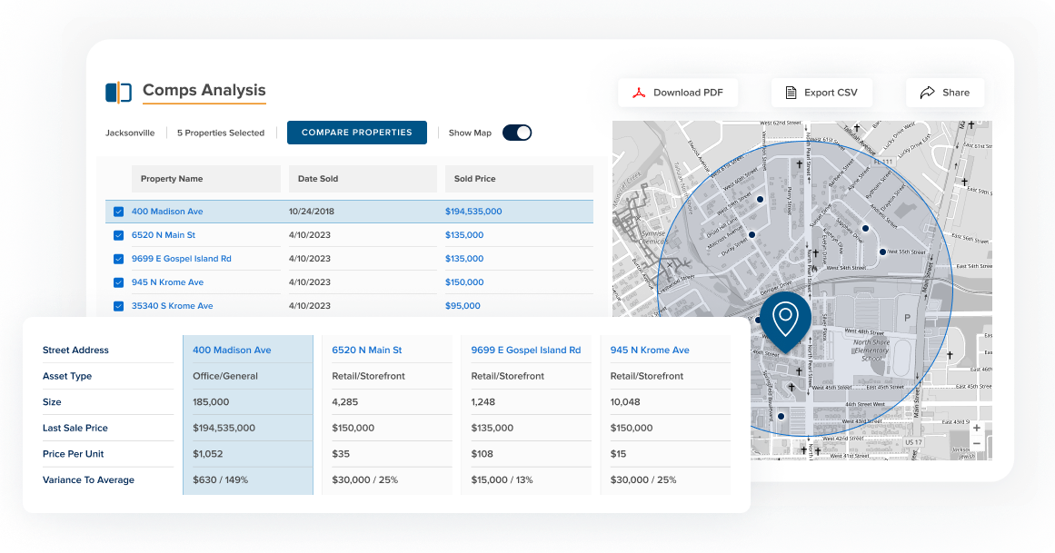Click the parking P marker on map

tap(907, 318)
